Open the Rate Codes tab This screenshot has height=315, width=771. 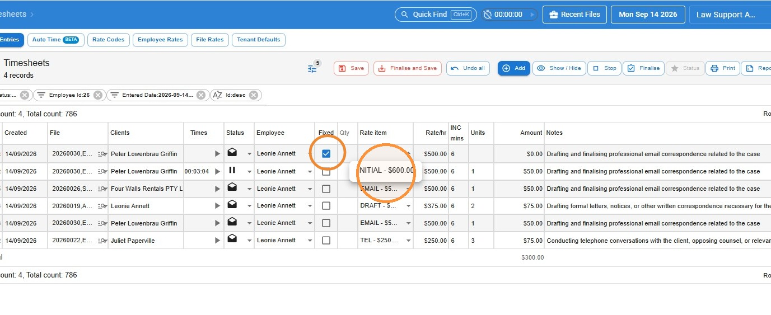pos(109,40)
